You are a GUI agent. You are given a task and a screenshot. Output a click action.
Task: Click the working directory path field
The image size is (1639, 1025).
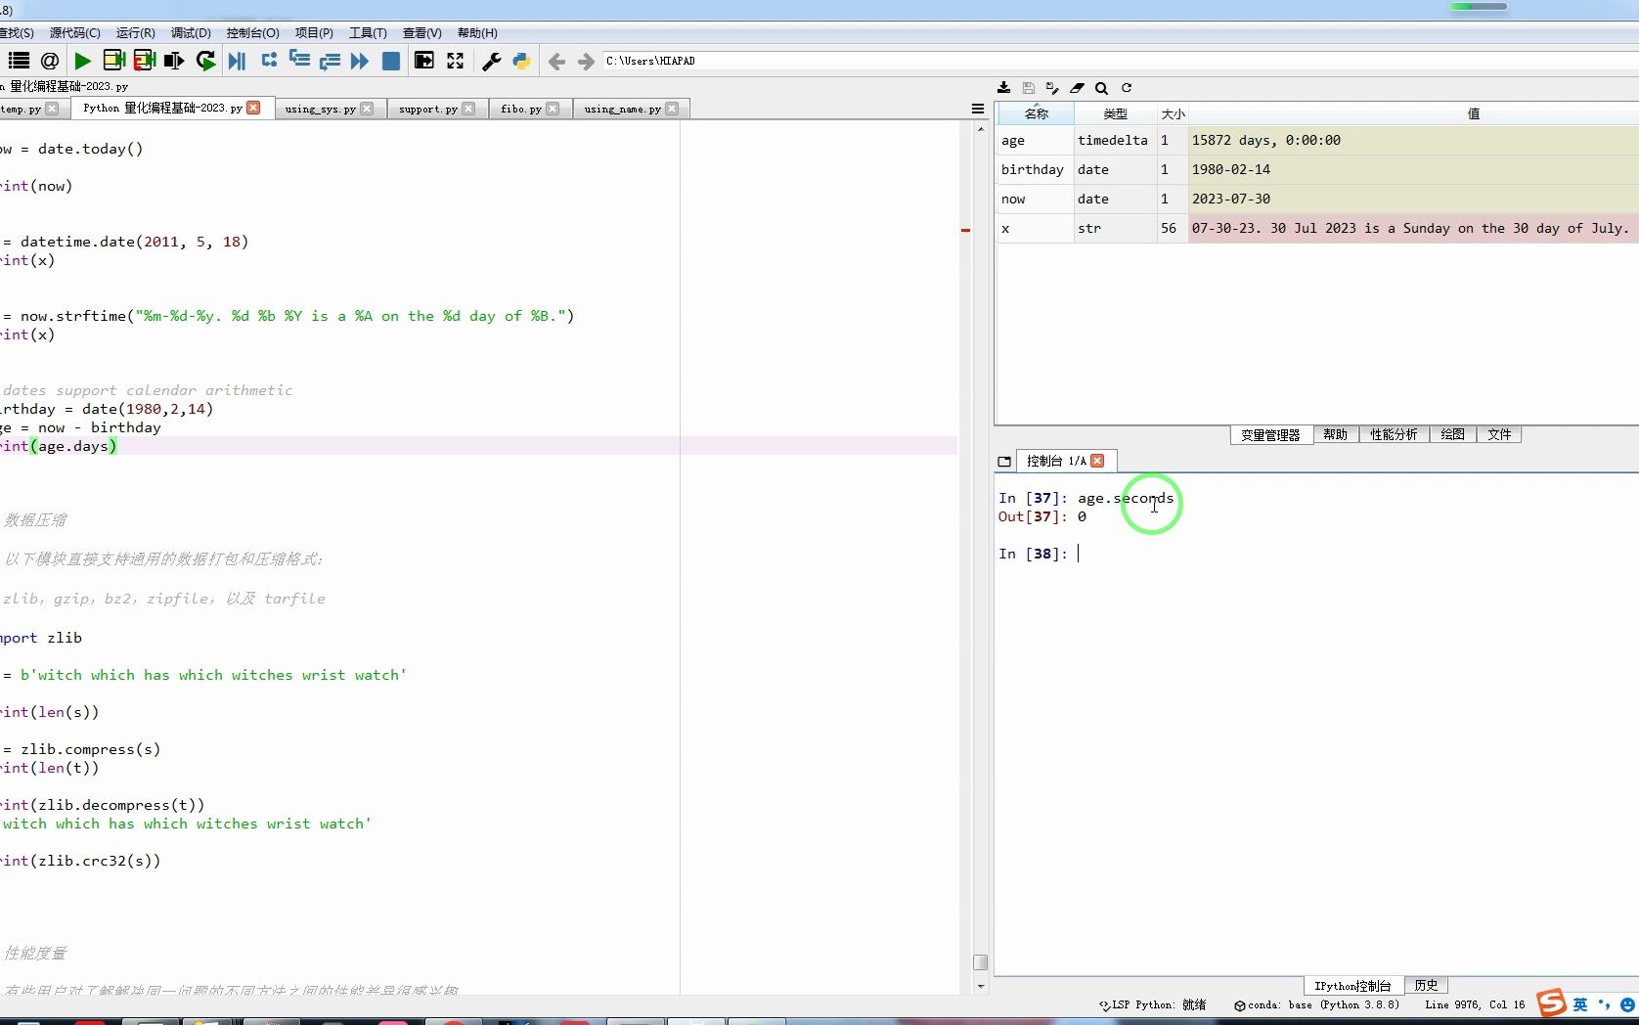[1120, 61]
